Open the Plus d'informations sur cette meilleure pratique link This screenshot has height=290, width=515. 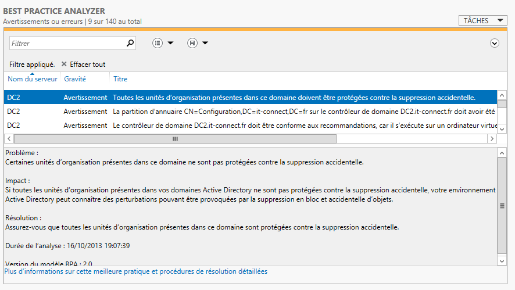pyautogui.click(x=135, y=271)
